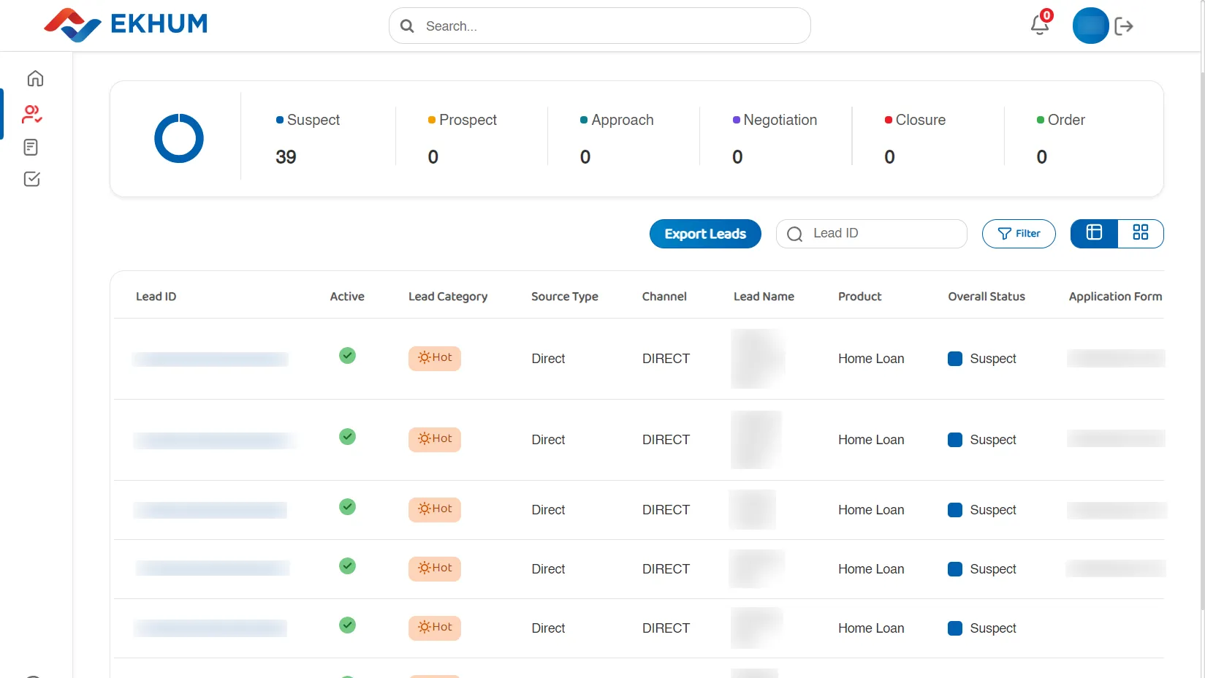Select the Order stage count
Screen dimensions: 1205x678
click(1042, 157)
